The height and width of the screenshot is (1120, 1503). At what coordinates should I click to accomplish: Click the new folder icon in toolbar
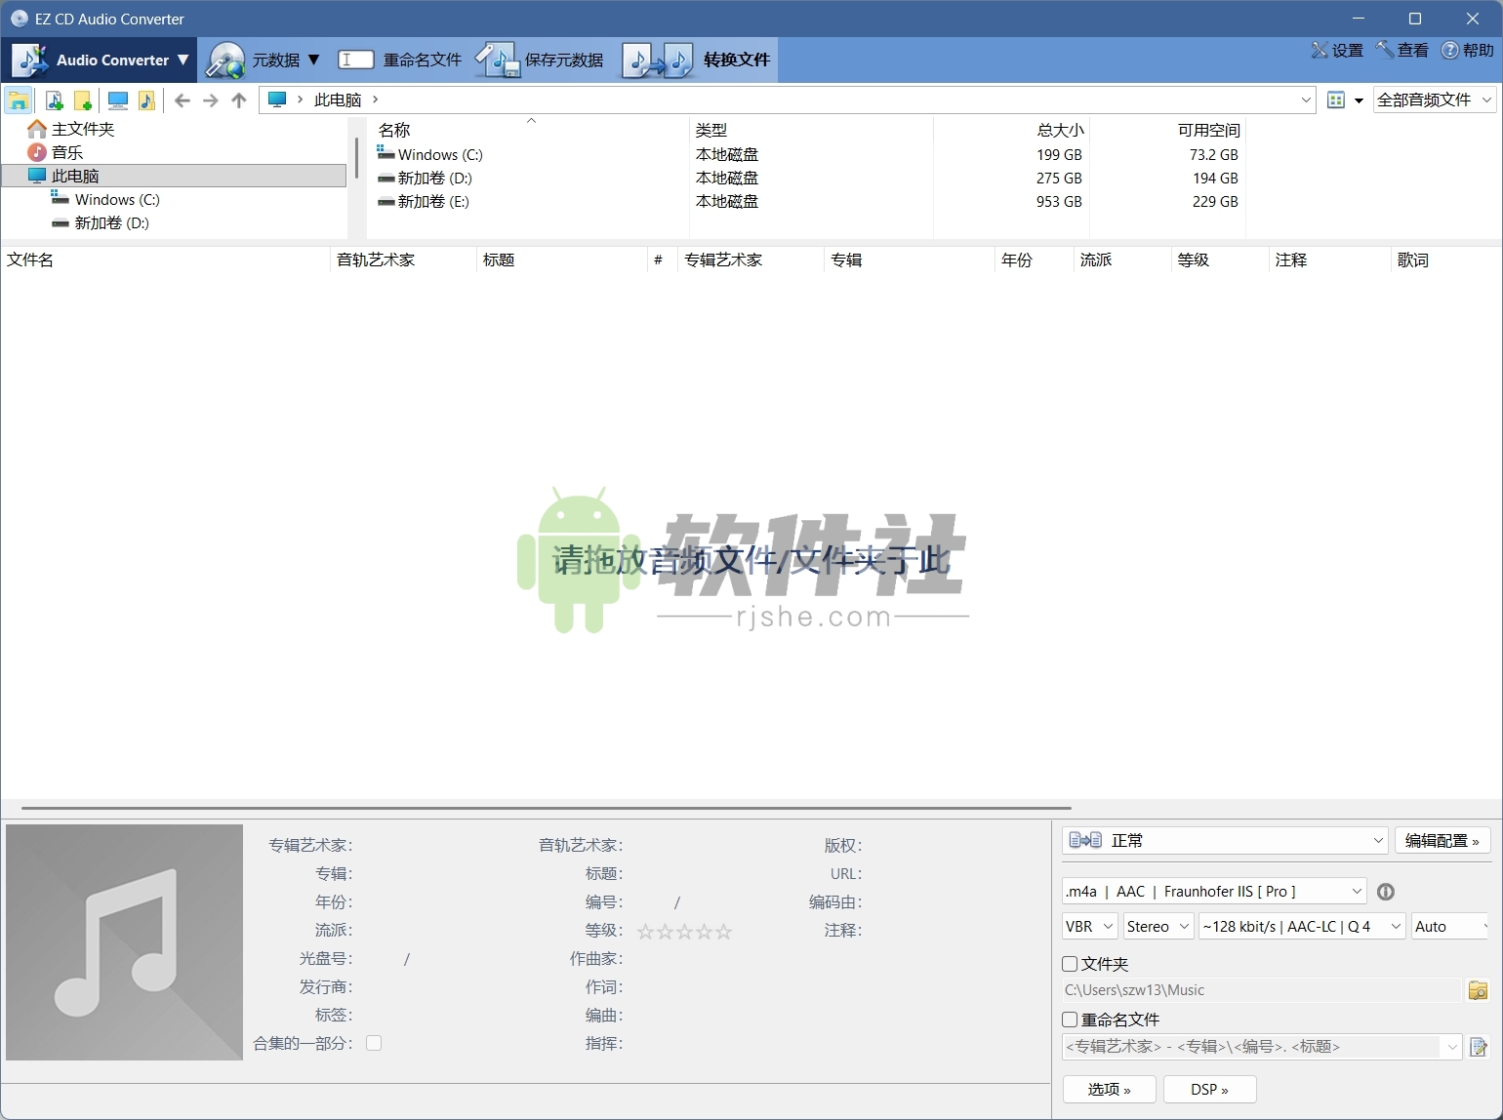[84, 100]
